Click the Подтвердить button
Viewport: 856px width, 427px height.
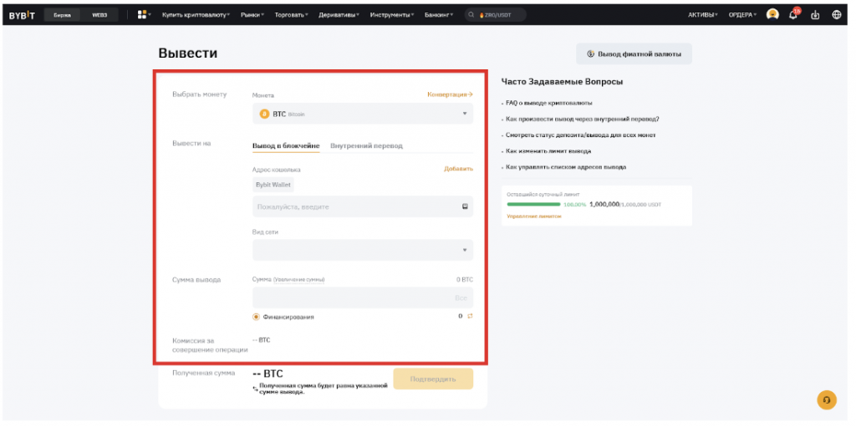click(x=433, y=379)
